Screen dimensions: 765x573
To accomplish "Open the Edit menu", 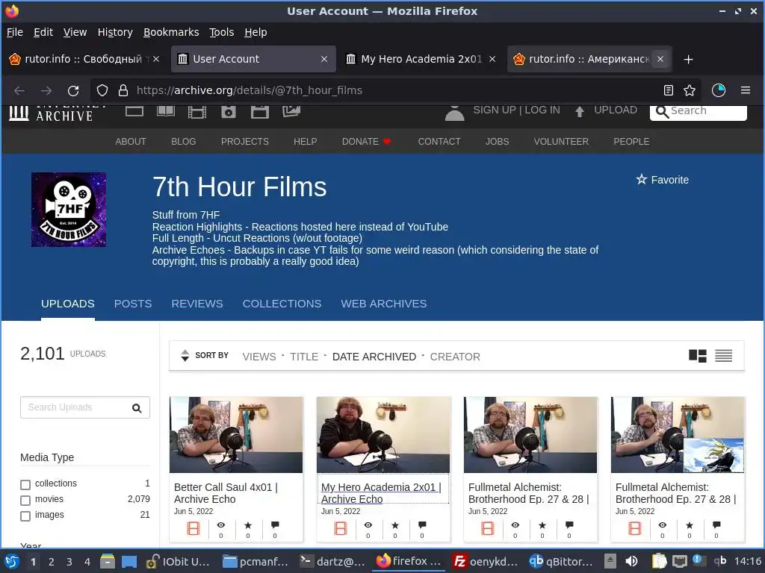I will (43, 32).
